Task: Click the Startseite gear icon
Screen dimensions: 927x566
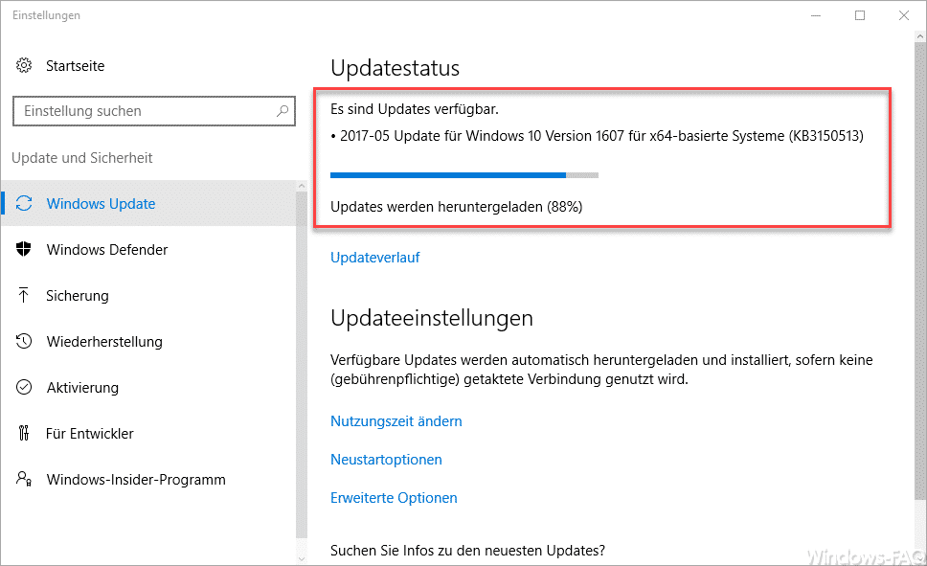Action: (x=24, y=66)
